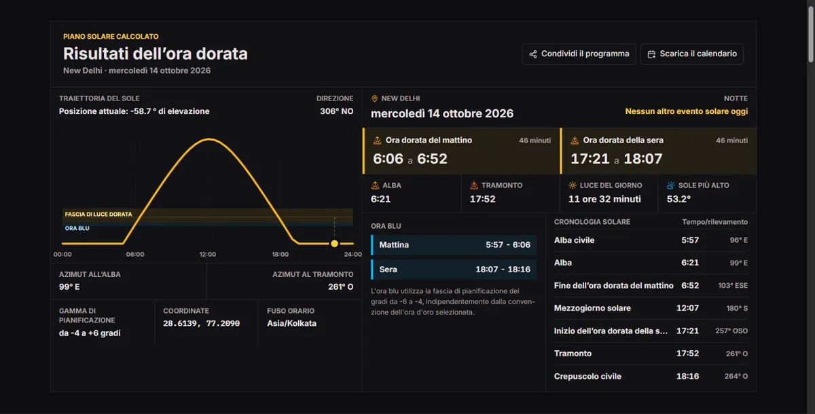Click the Risultati dell'ora dorata heading
Image resolution: width=815 pixels, height=414 pixels.
pos(156,54)
